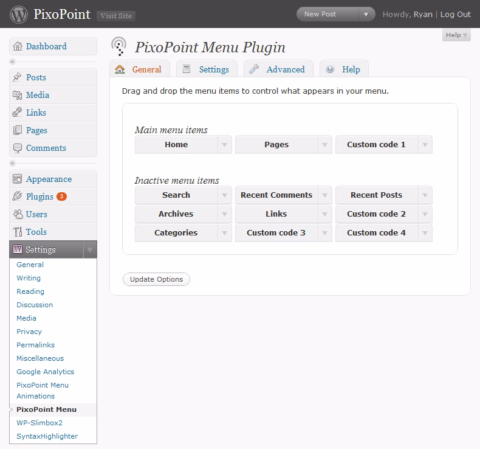Switch to the General tab
Screen dimensions: 480x449
coord(140,69)
